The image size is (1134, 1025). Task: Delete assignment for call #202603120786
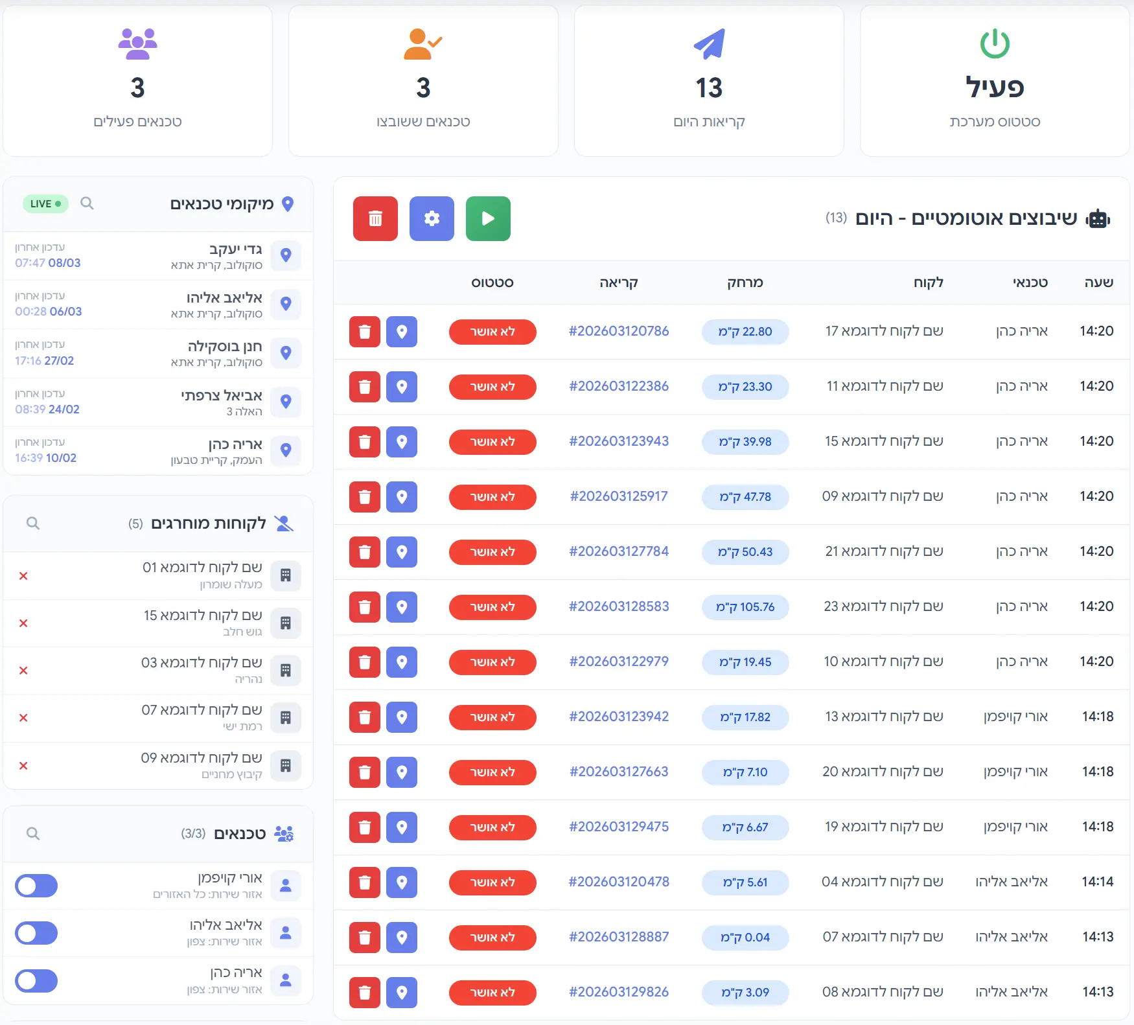(x=365, y=332)
